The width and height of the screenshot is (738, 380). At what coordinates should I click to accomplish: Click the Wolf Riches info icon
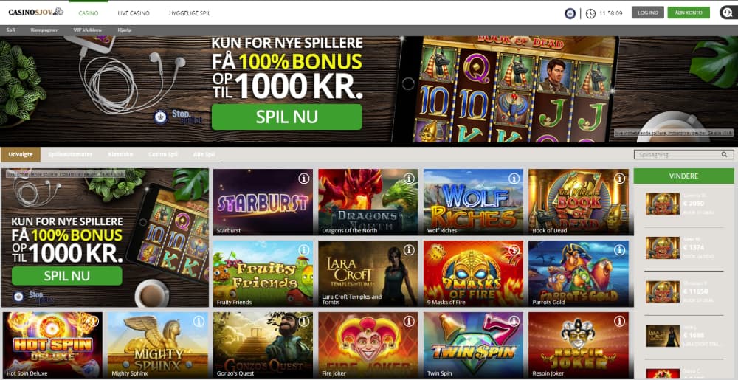[x=514, y=179]
